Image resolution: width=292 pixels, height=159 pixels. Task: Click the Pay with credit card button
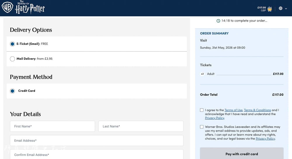(x=242, y=154)
